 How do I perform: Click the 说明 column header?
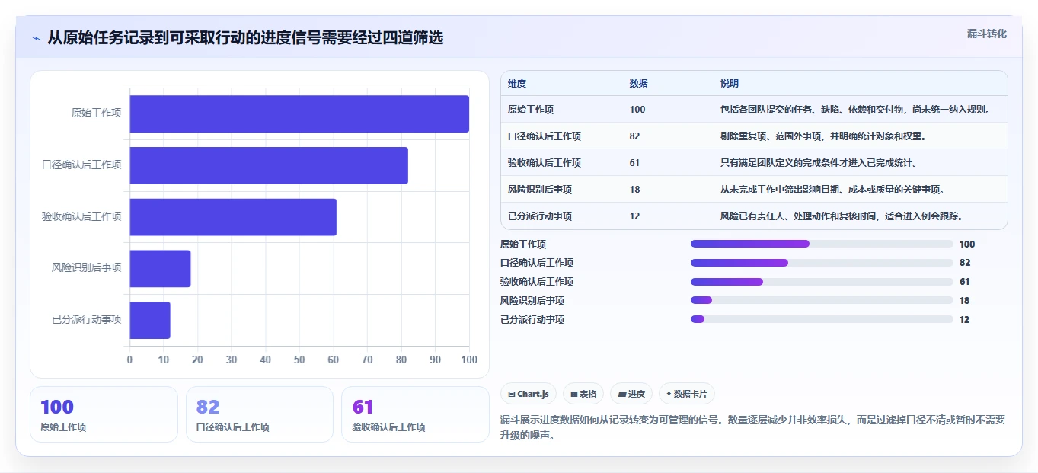730,84
